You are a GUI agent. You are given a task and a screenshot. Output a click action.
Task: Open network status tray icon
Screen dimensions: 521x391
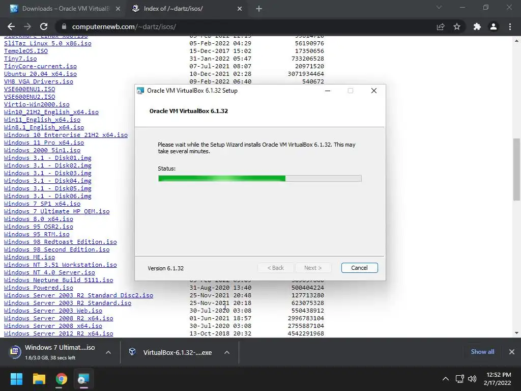coord(460,379)
